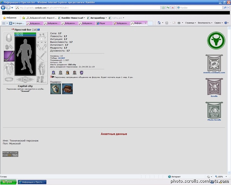Click the third orange medal badge icon
The width and height of the screenshot is (231, 185).
tap(67, 72)
